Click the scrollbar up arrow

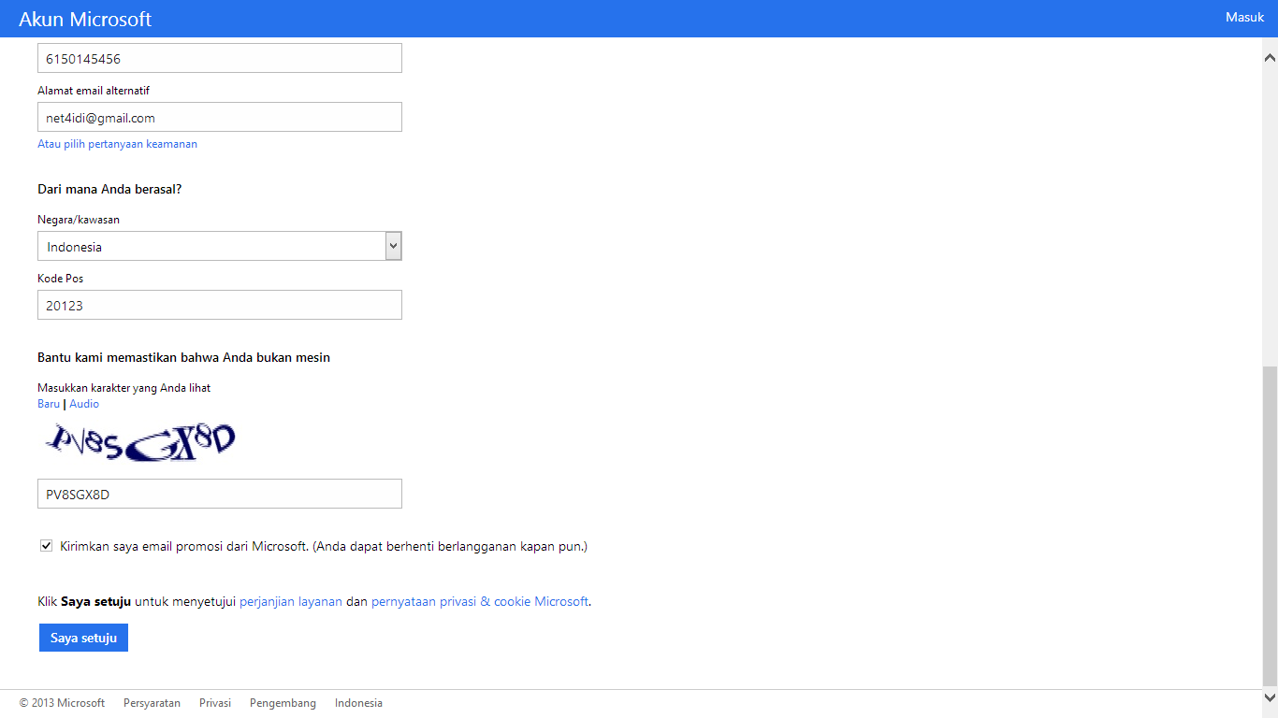coord(1270,57)
